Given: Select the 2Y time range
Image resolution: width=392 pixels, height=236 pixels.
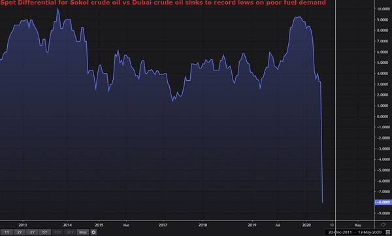Looking at the screenshot, I should coord(19,232).
